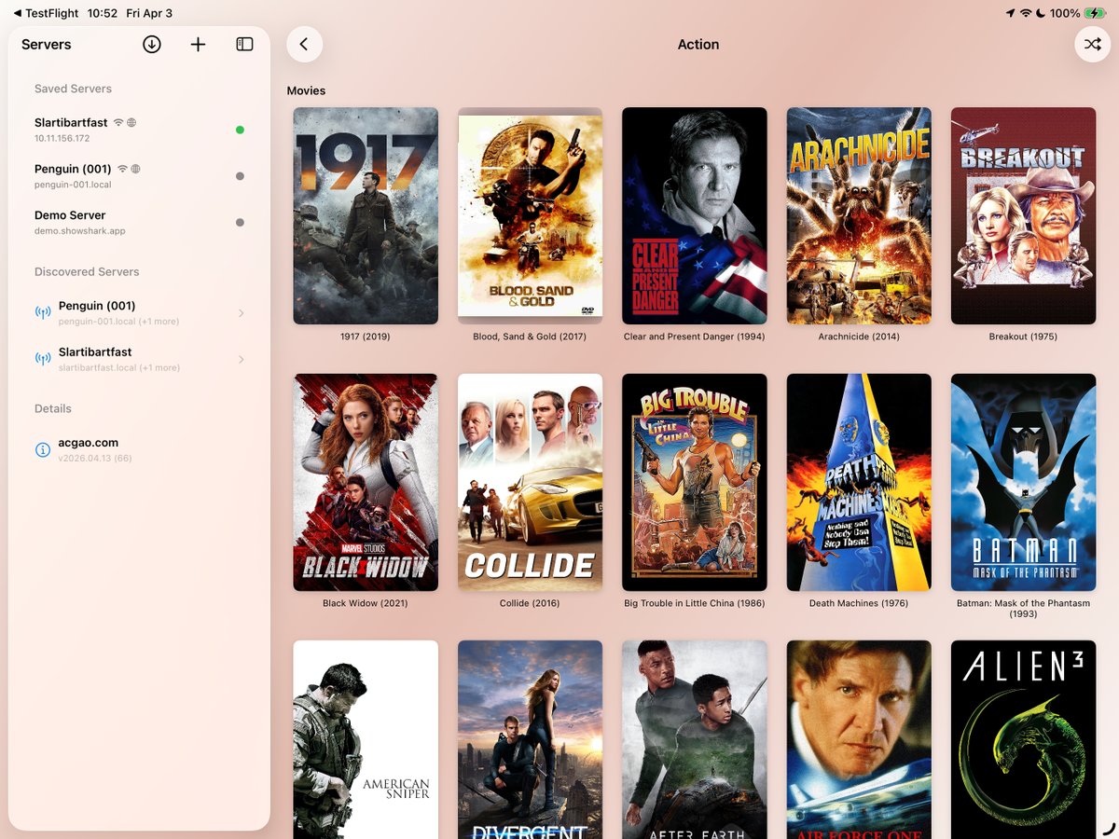
Task: Click the 'Action' page title
Action: tap(698, 44)
